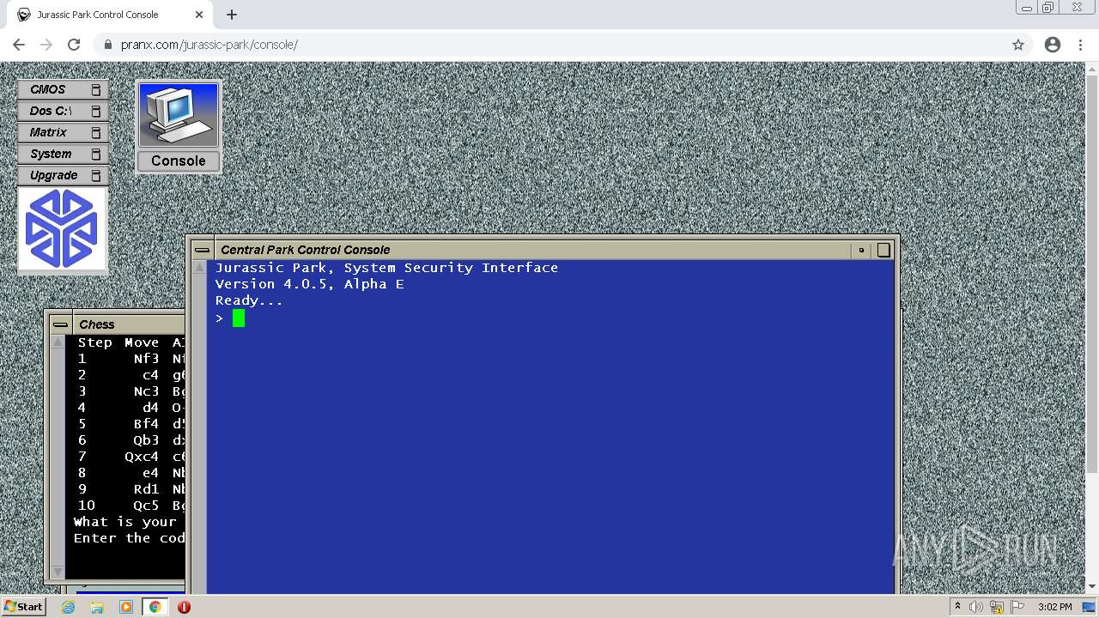This screenshot has height=618, width=1099.
Task: Select chess move 'Bf4' in step 5
Action: pyautogui.click(x=146, y=424)
